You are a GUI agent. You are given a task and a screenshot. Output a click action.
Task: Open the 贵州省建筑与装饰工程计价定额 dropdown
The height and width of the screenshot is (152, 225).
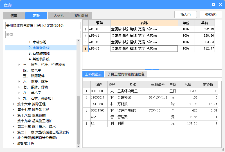(x=43, y=25)
